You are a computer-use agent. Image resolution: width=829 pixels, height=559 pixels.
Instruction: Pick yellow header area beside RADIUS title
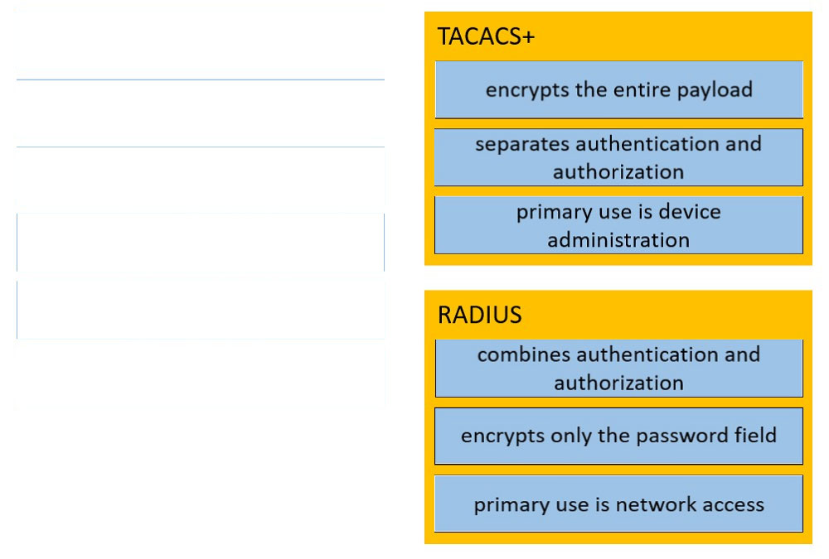pos(667,315)
